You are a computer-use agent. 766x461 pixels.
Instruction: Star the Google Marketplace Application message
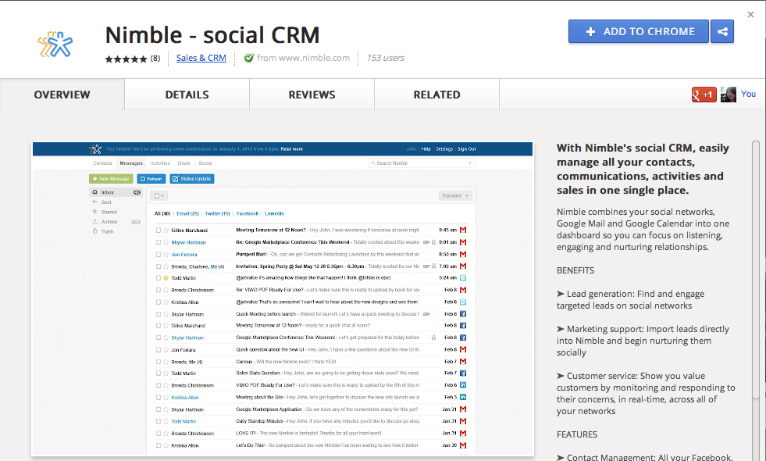coord(166,409)
